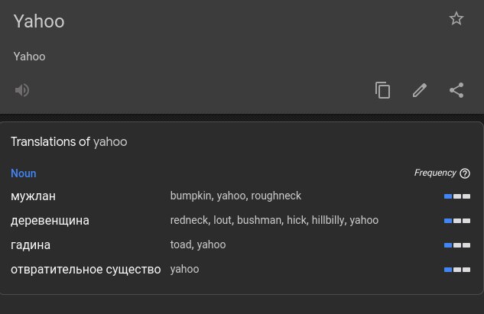
Task: Click the Noun part-of-speech label
Action: click(24, 173)
